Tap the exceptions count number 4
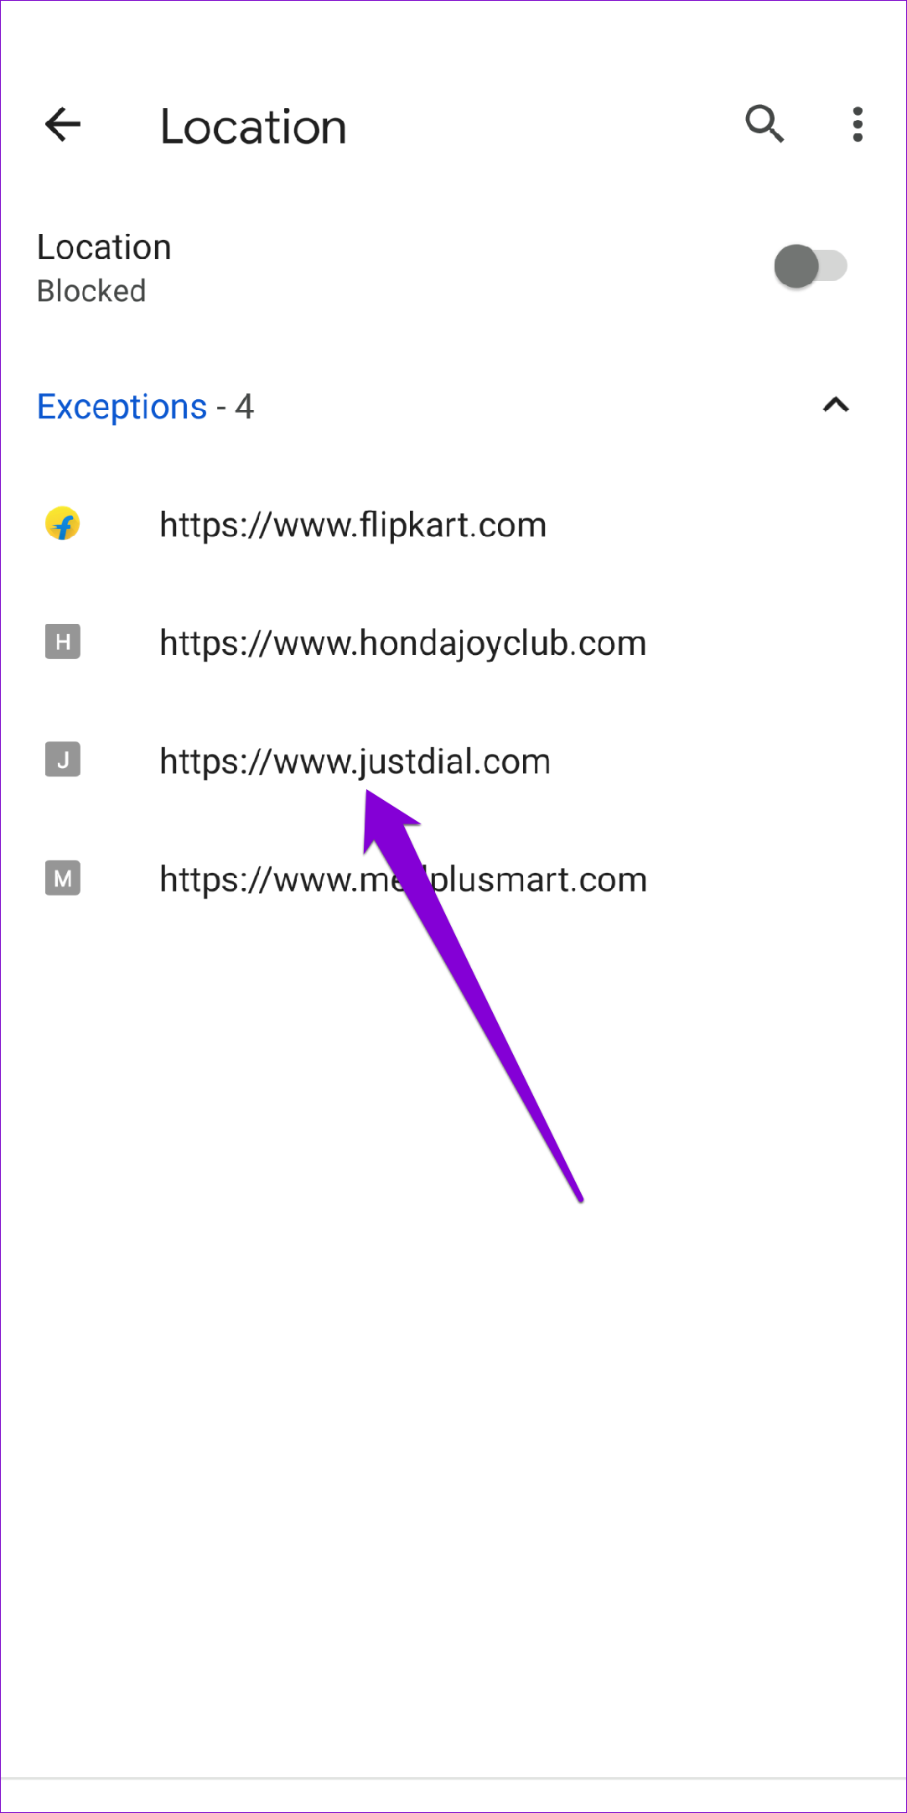The image size is (907, 1813). (x=244, y=407)
